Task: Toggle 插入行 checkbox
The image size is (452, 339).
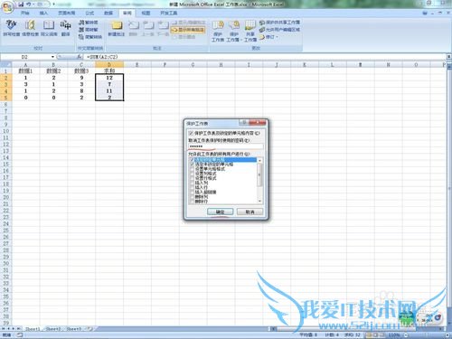Action: [x=192, y=187]
